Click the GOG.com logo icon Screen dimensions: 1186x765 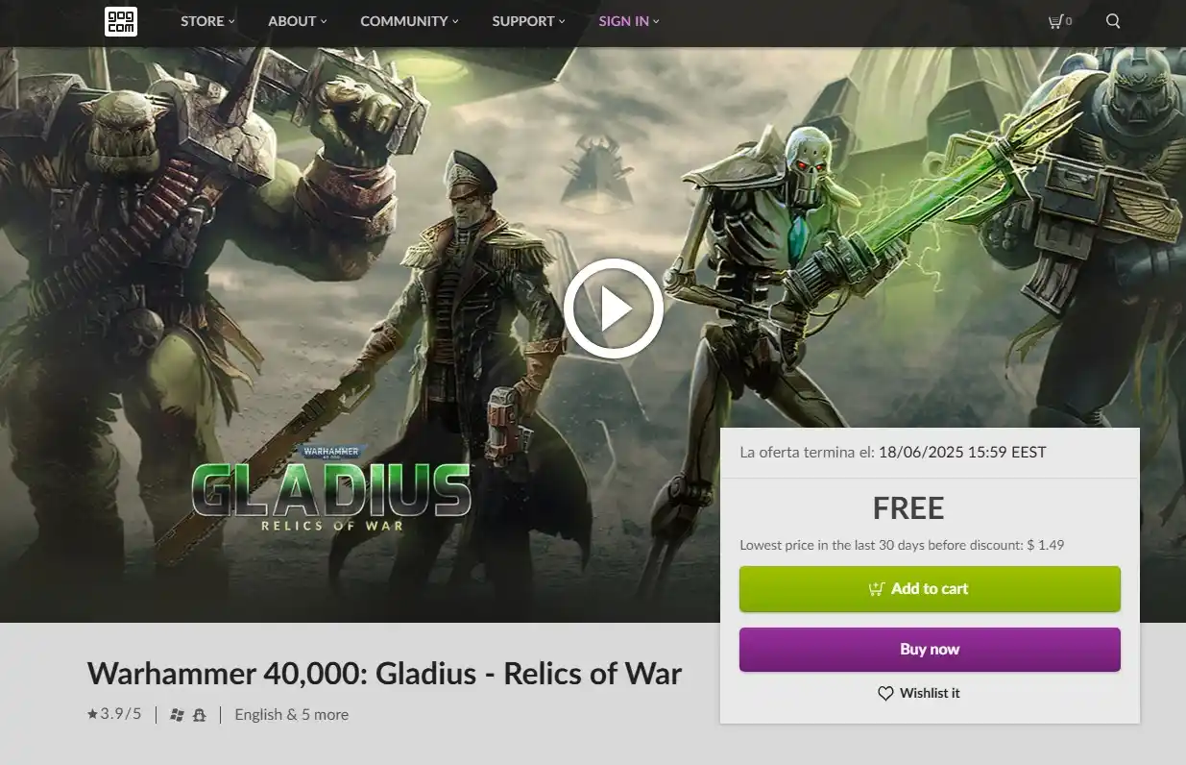click(121, 21)
